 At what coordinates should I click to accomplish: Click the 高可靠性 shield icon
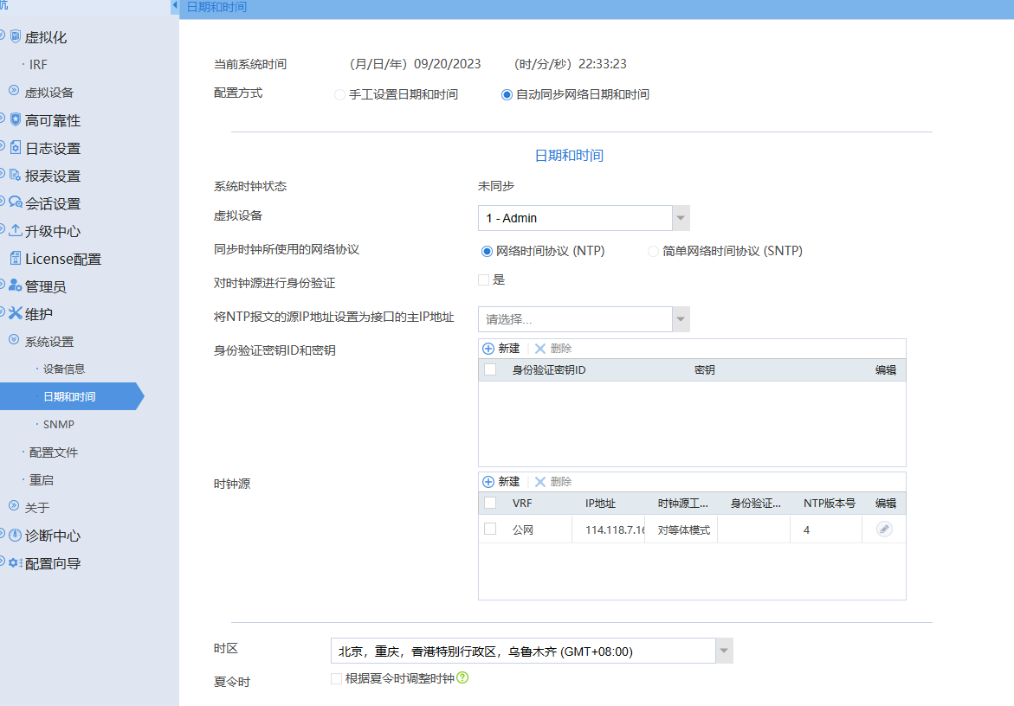point(16,119)
